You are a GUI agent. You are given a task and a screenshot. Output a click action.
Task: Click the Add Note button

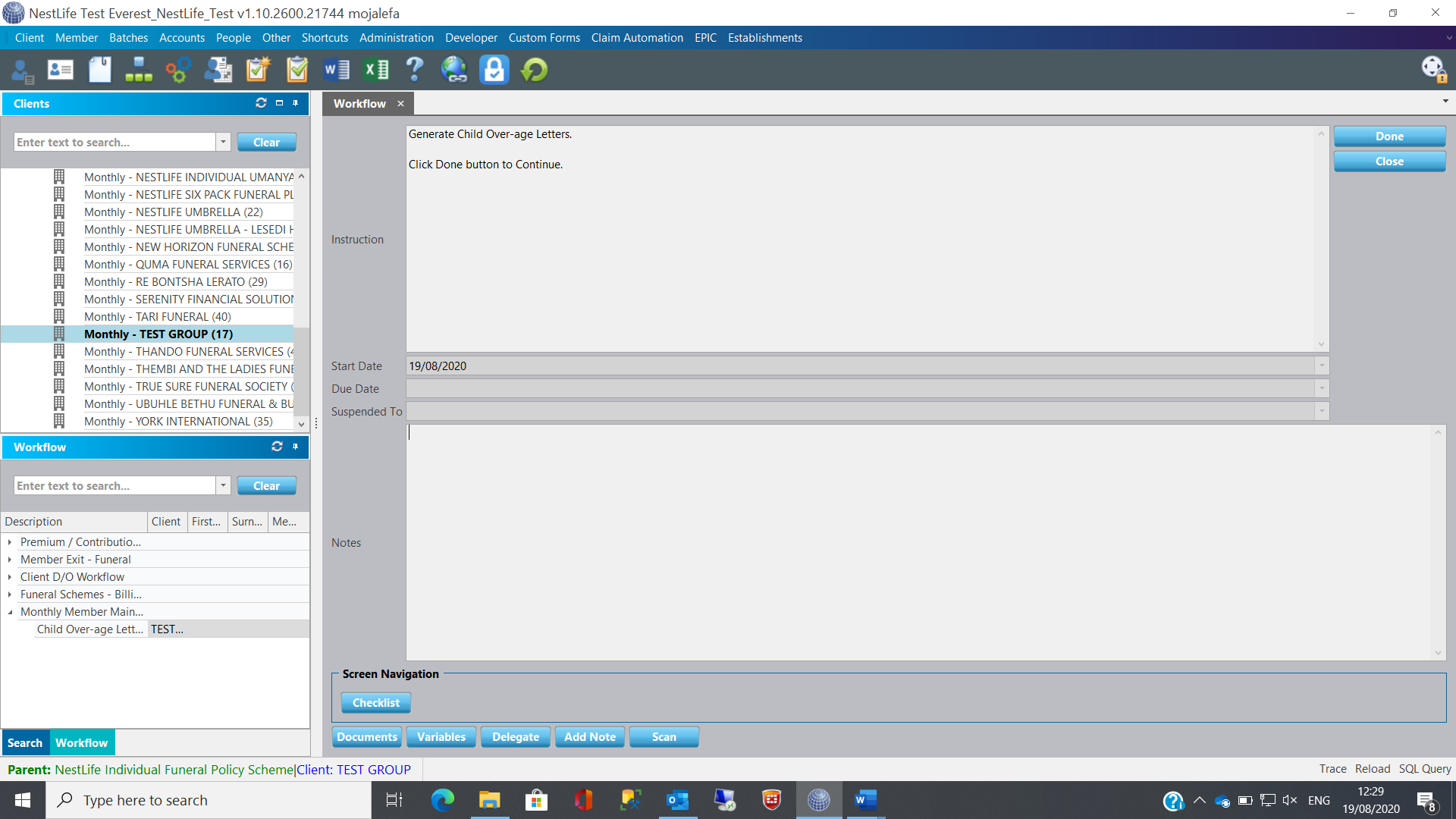coord(590,737)
